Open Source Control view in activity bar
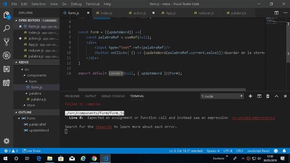This screenshot has height=163, width=290. point(6,42)
